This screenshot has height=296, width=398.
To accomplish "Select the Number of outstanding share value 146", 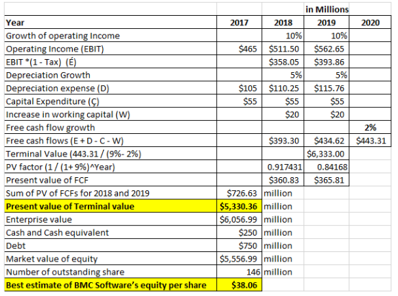I will (239, 271).
